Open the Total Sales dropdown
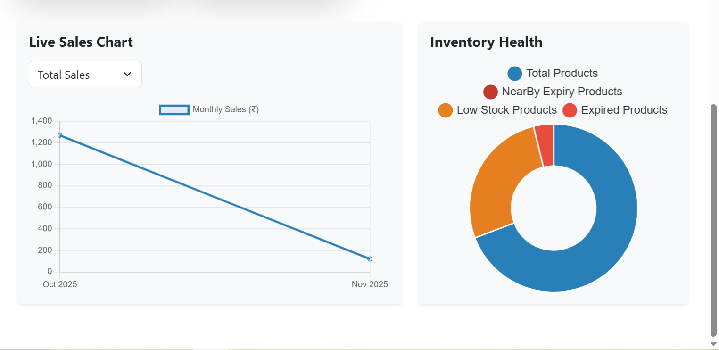The image size is (719, 350). coord(85,75)
